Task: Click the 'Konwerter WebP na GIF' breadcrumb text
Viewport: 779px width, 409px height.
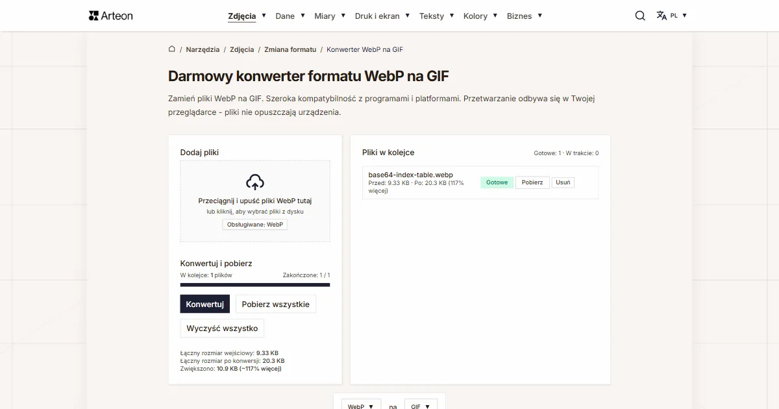Action: pos(365,49)
